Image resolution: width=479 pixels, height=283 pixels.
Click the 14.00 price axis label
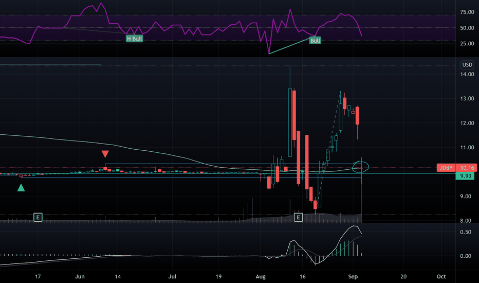click(x=467, y=74)
